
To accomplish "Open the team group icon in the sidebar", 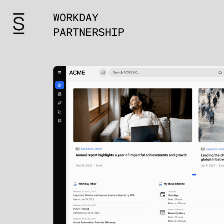I will [59, 94].
